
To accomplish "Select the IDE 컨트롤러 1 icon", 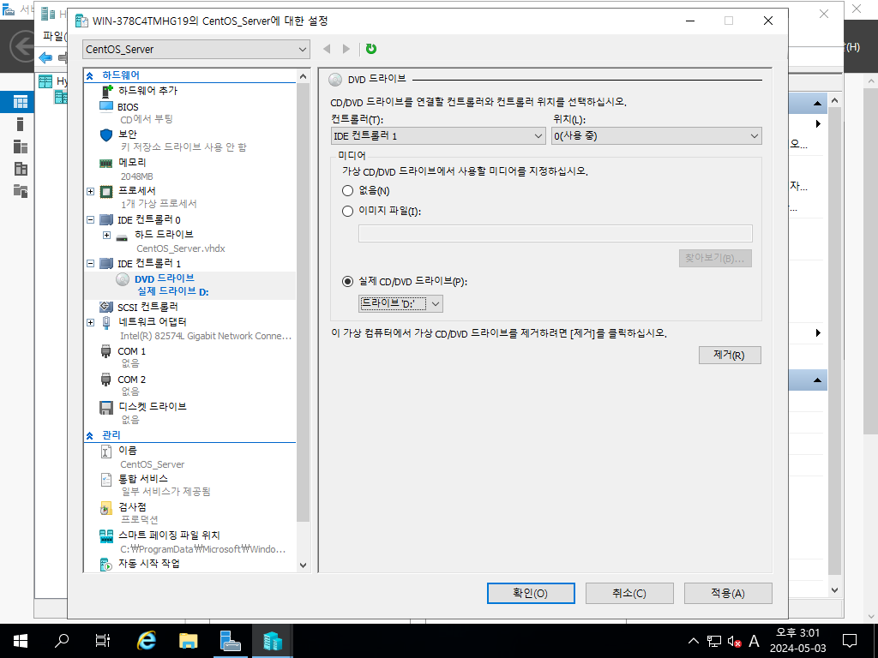I will (x=105, y=264).
